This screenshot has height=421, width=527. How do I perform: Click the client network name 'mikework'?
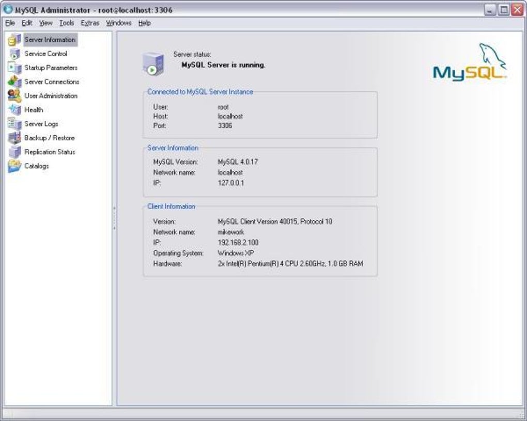(x=230, y=232)
